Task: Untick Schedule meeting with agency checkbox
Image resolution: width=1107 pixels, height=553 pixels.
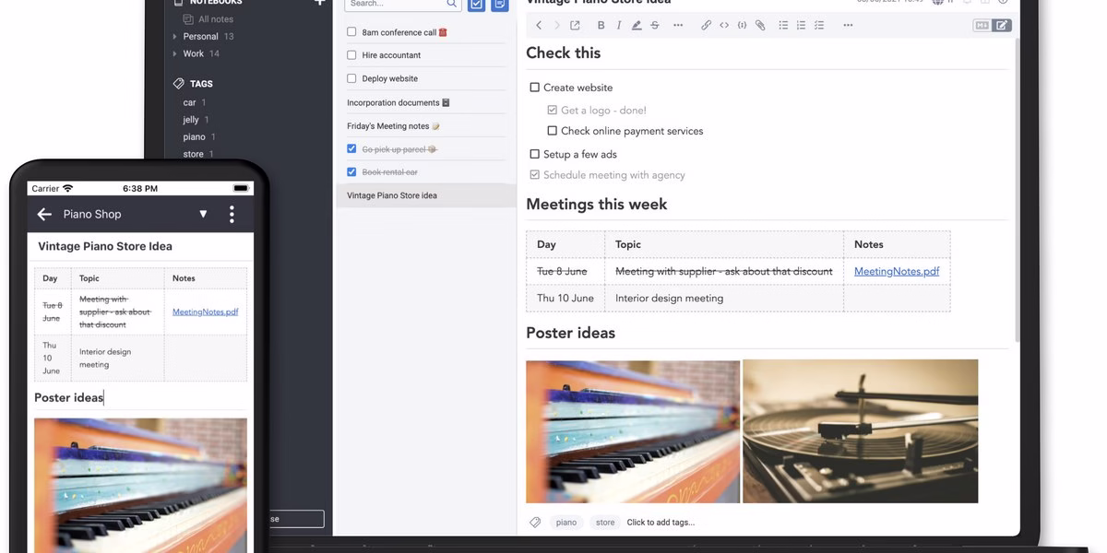Action: pos(535,175)
